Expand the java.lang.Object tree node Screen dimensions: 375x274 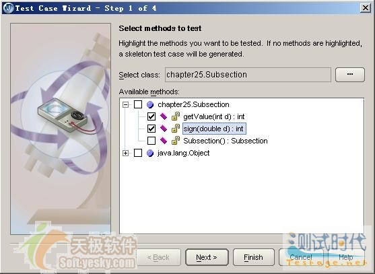click(125, 153)
